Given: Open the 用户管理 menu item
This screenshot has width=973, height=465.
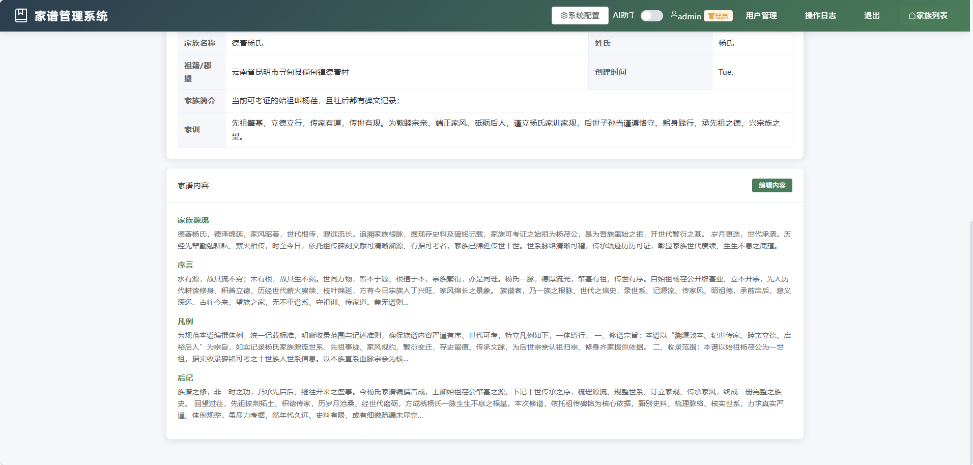Looking at the screenshot, I should (x=761, y=16).
